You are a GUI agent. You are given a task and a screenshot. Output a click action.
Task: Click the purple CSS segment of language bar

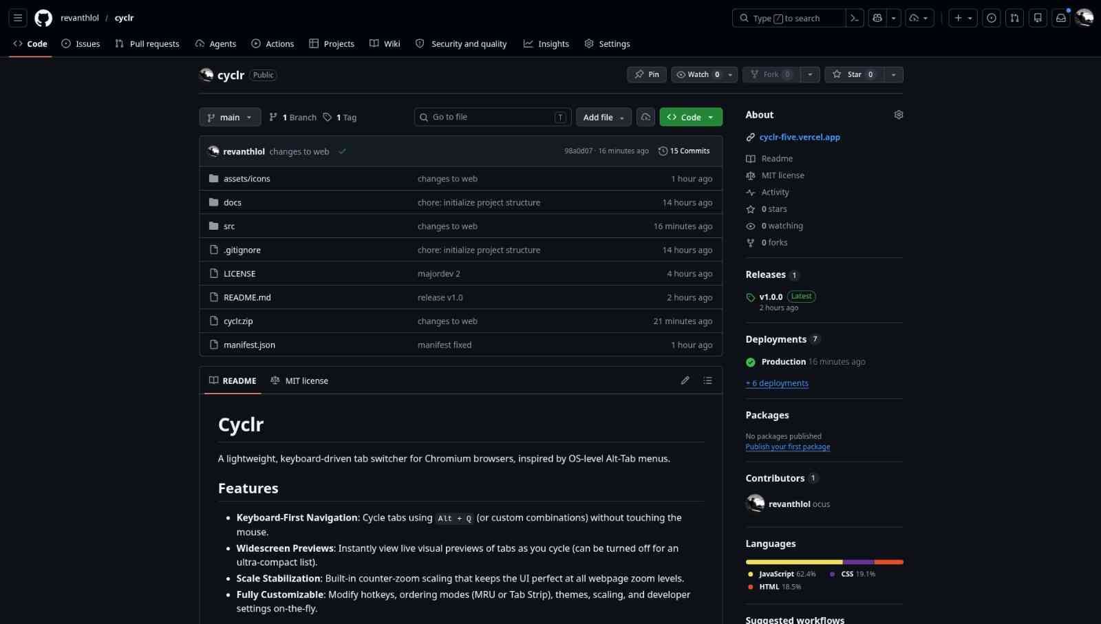(x=859, y=562)
